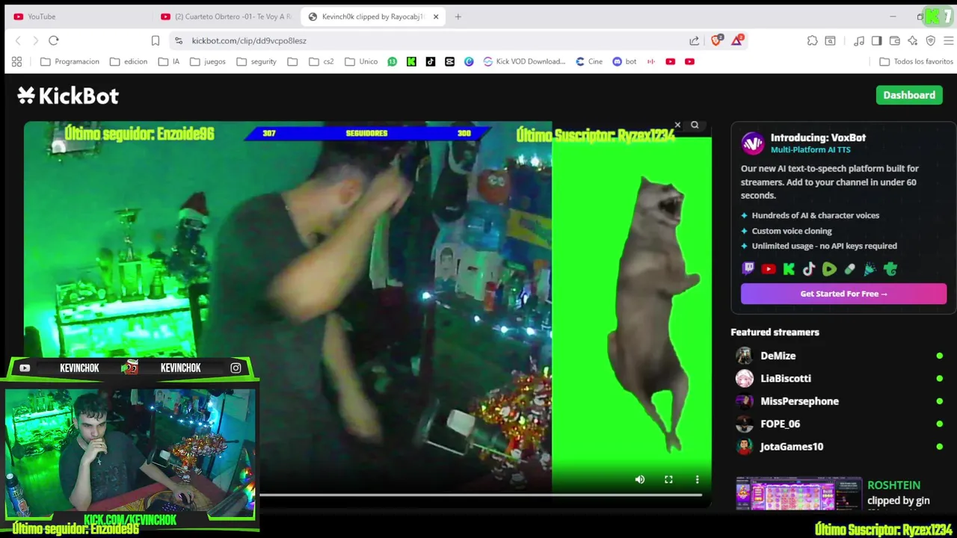Open the Kick VOD Download bookmark
The height and width of the screenshot is (538, 957).
[524, 61]
